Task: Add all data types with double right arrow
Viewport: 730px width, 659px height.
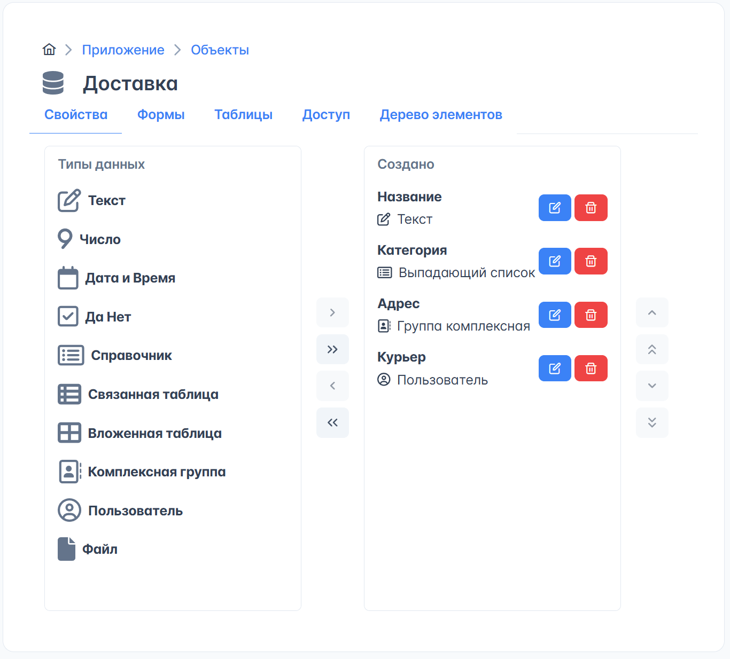Action: pyautogui.click(x=332, y=349)
